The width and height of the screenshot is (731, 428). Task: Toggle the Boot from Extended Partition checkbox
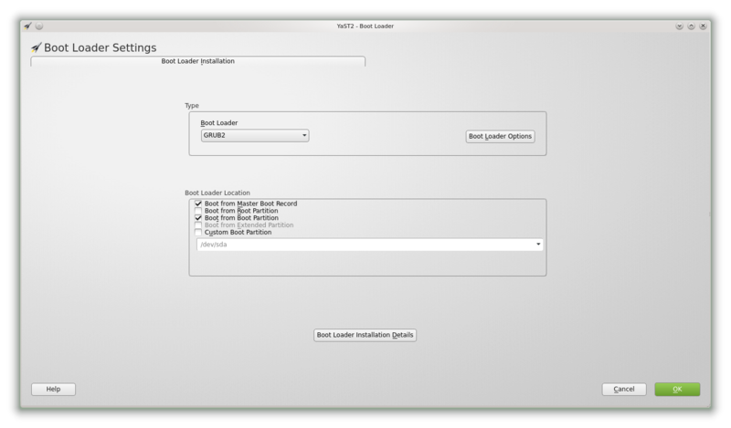click(x=198, y=225)
